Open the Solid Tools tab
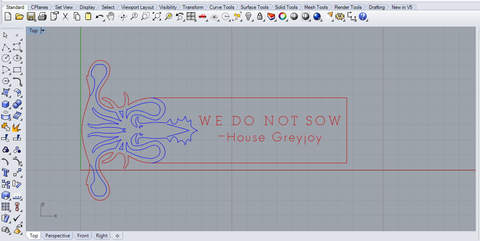Viewport: 480px width, 241px height. pyautogui.click(x=286, y=7)
